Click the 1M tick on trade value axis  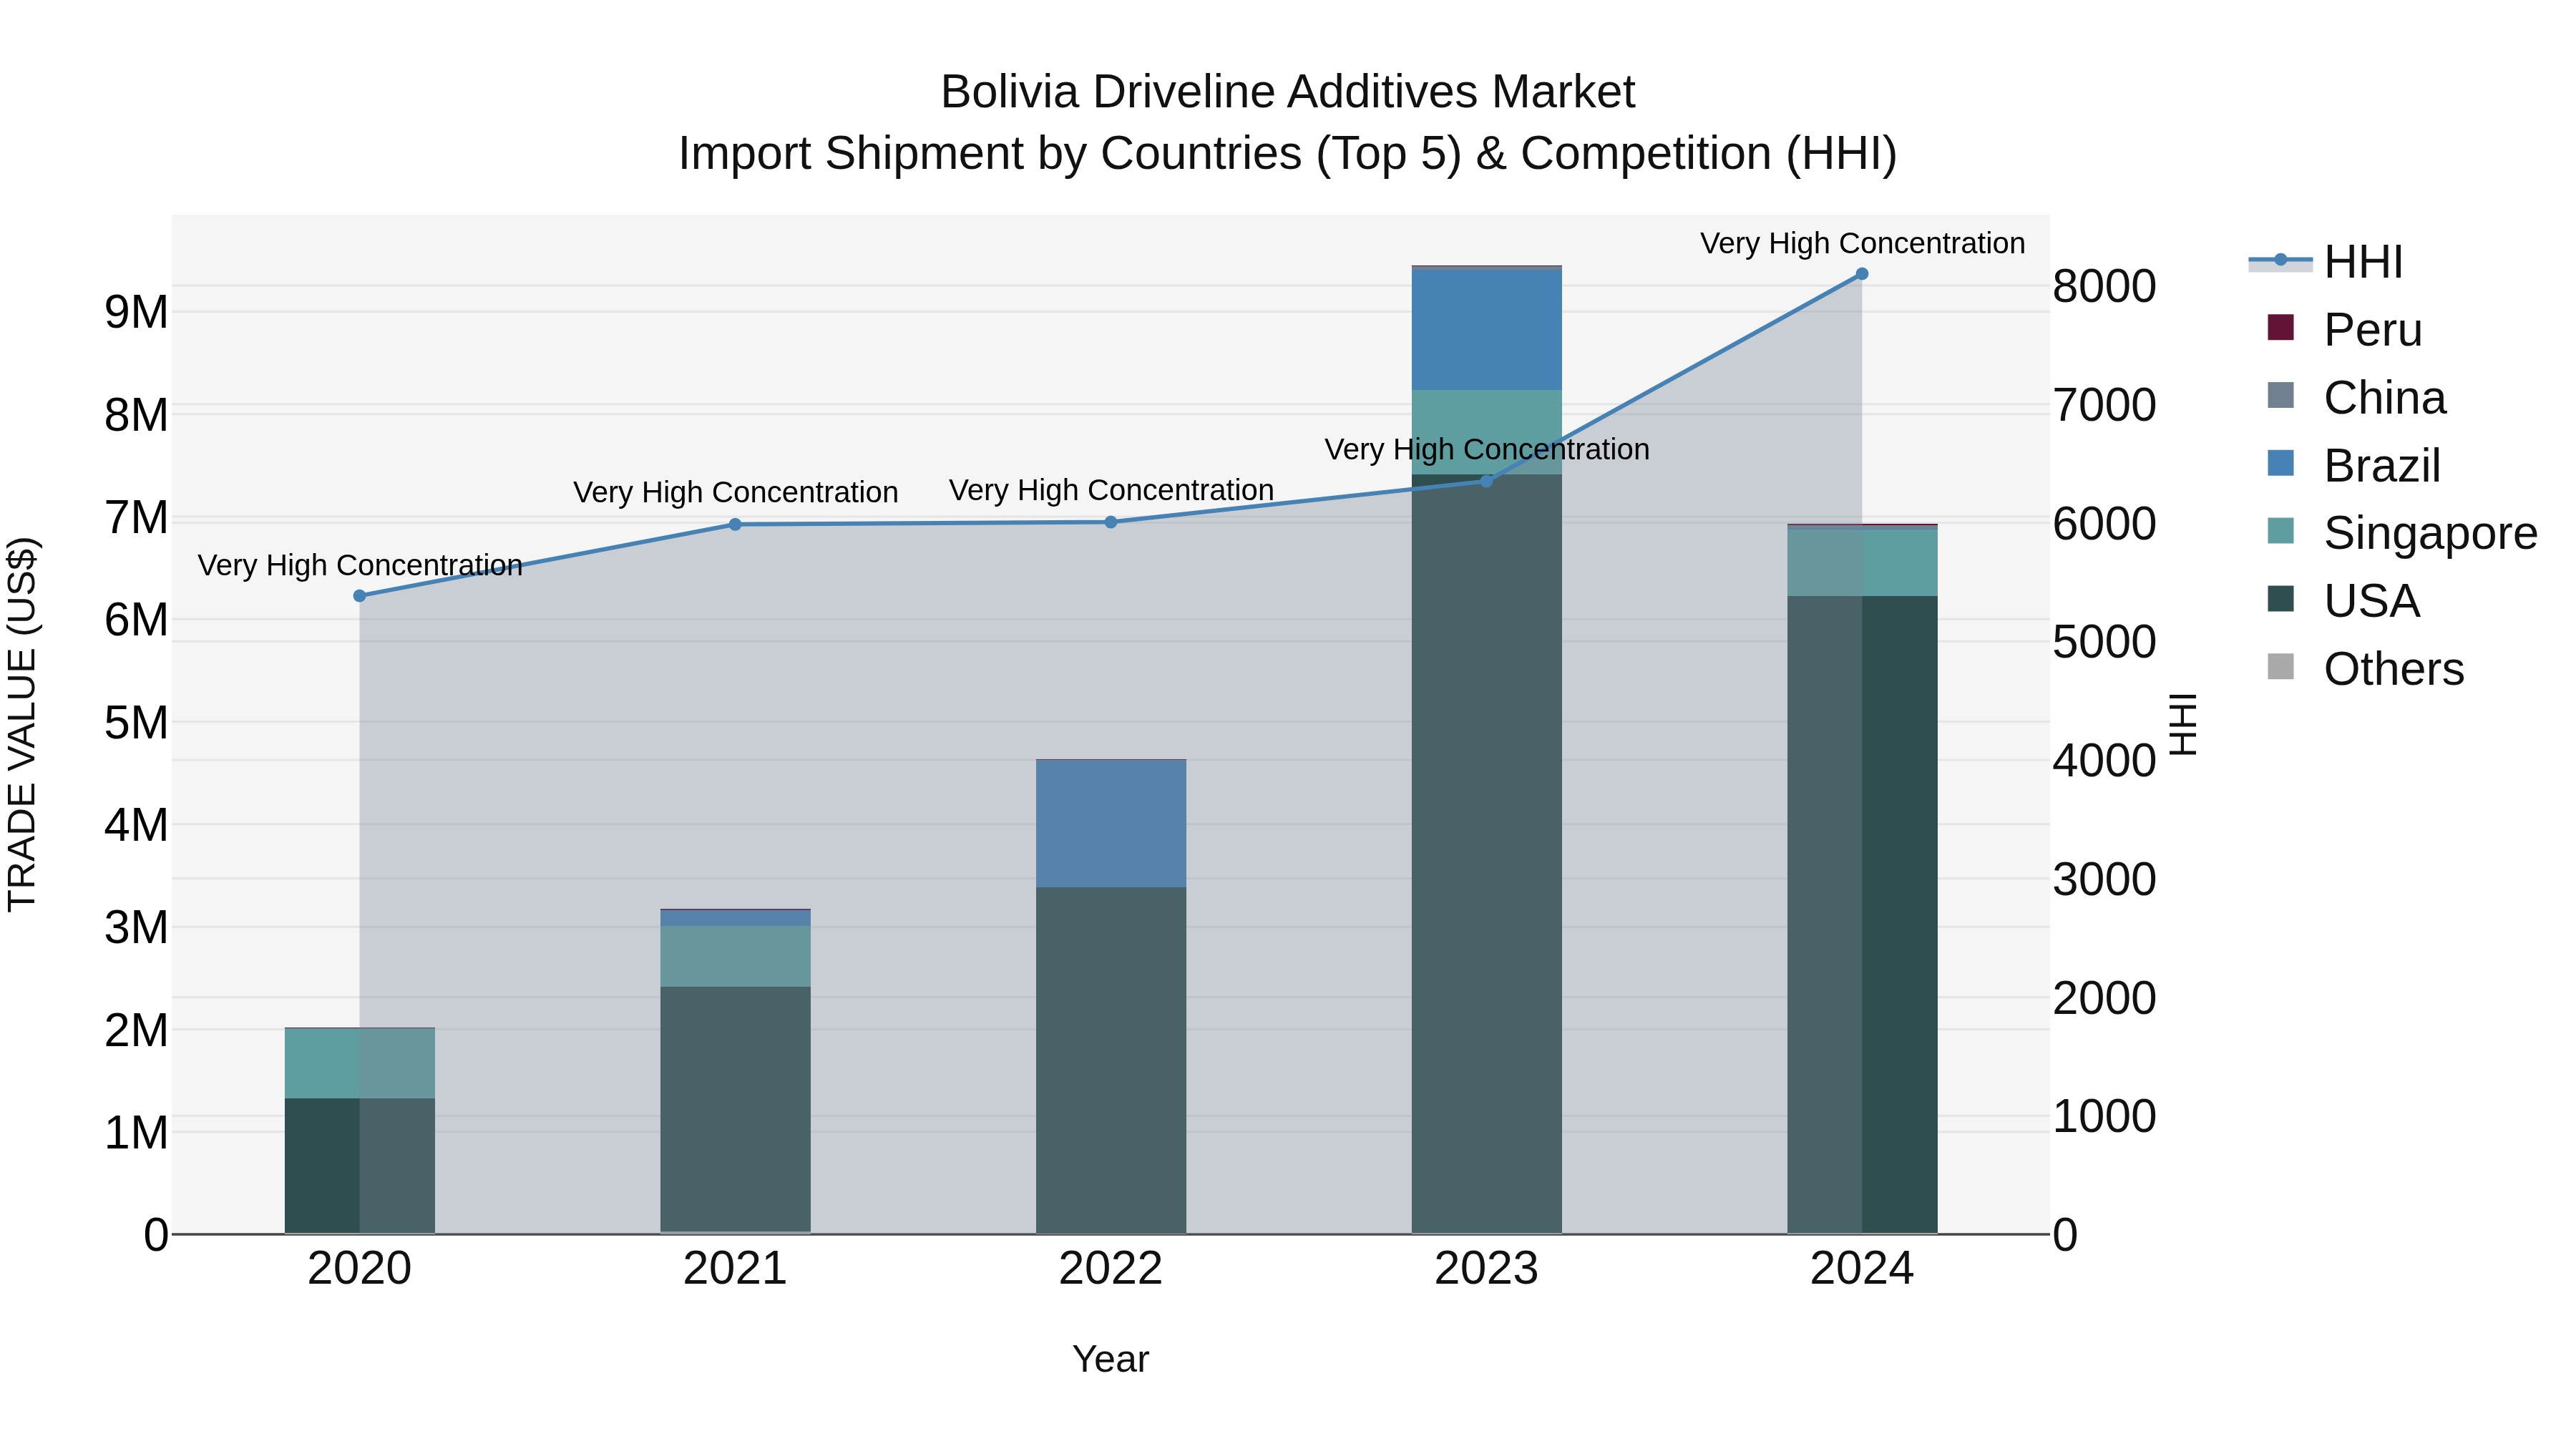pos(136,1133)
